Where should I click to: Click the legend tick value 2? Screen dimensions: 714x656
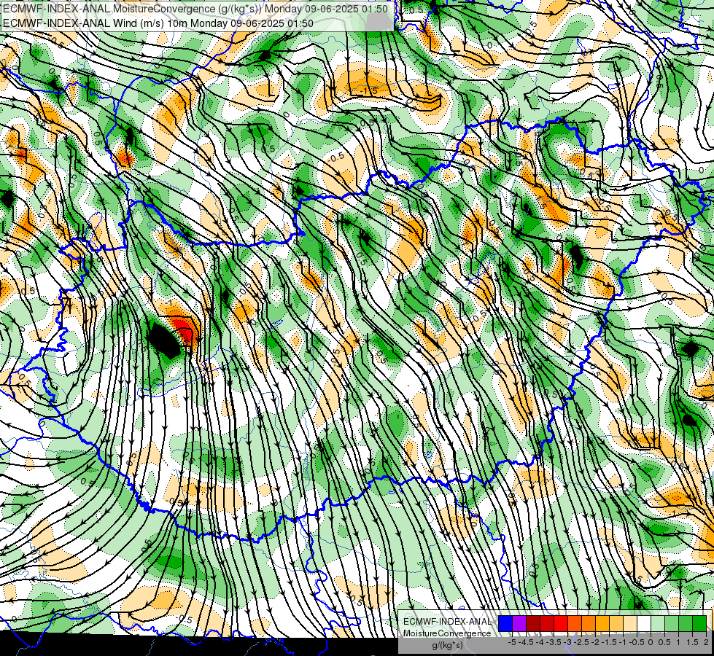[x=706, y=642]
